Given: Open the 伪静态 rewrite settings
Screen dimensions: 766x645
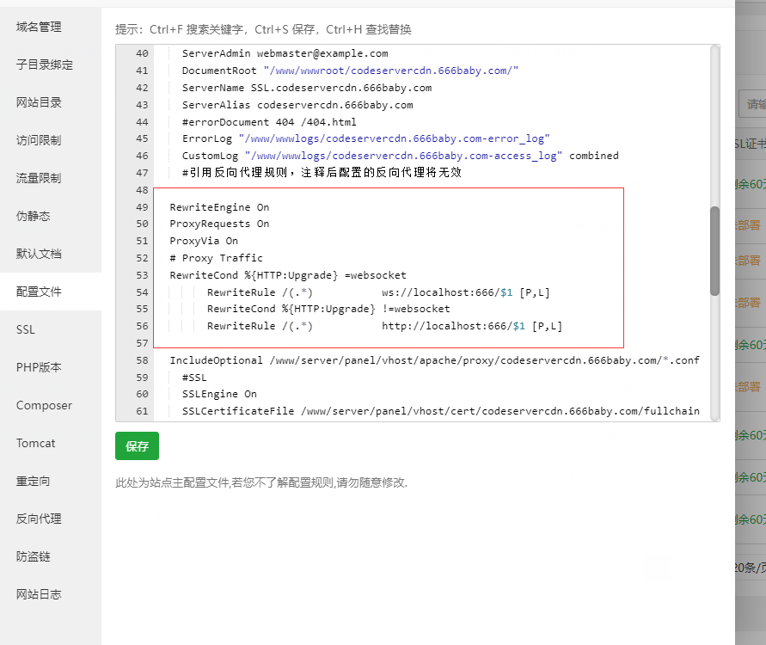Looking at the screenshot, I should [34, 216].
